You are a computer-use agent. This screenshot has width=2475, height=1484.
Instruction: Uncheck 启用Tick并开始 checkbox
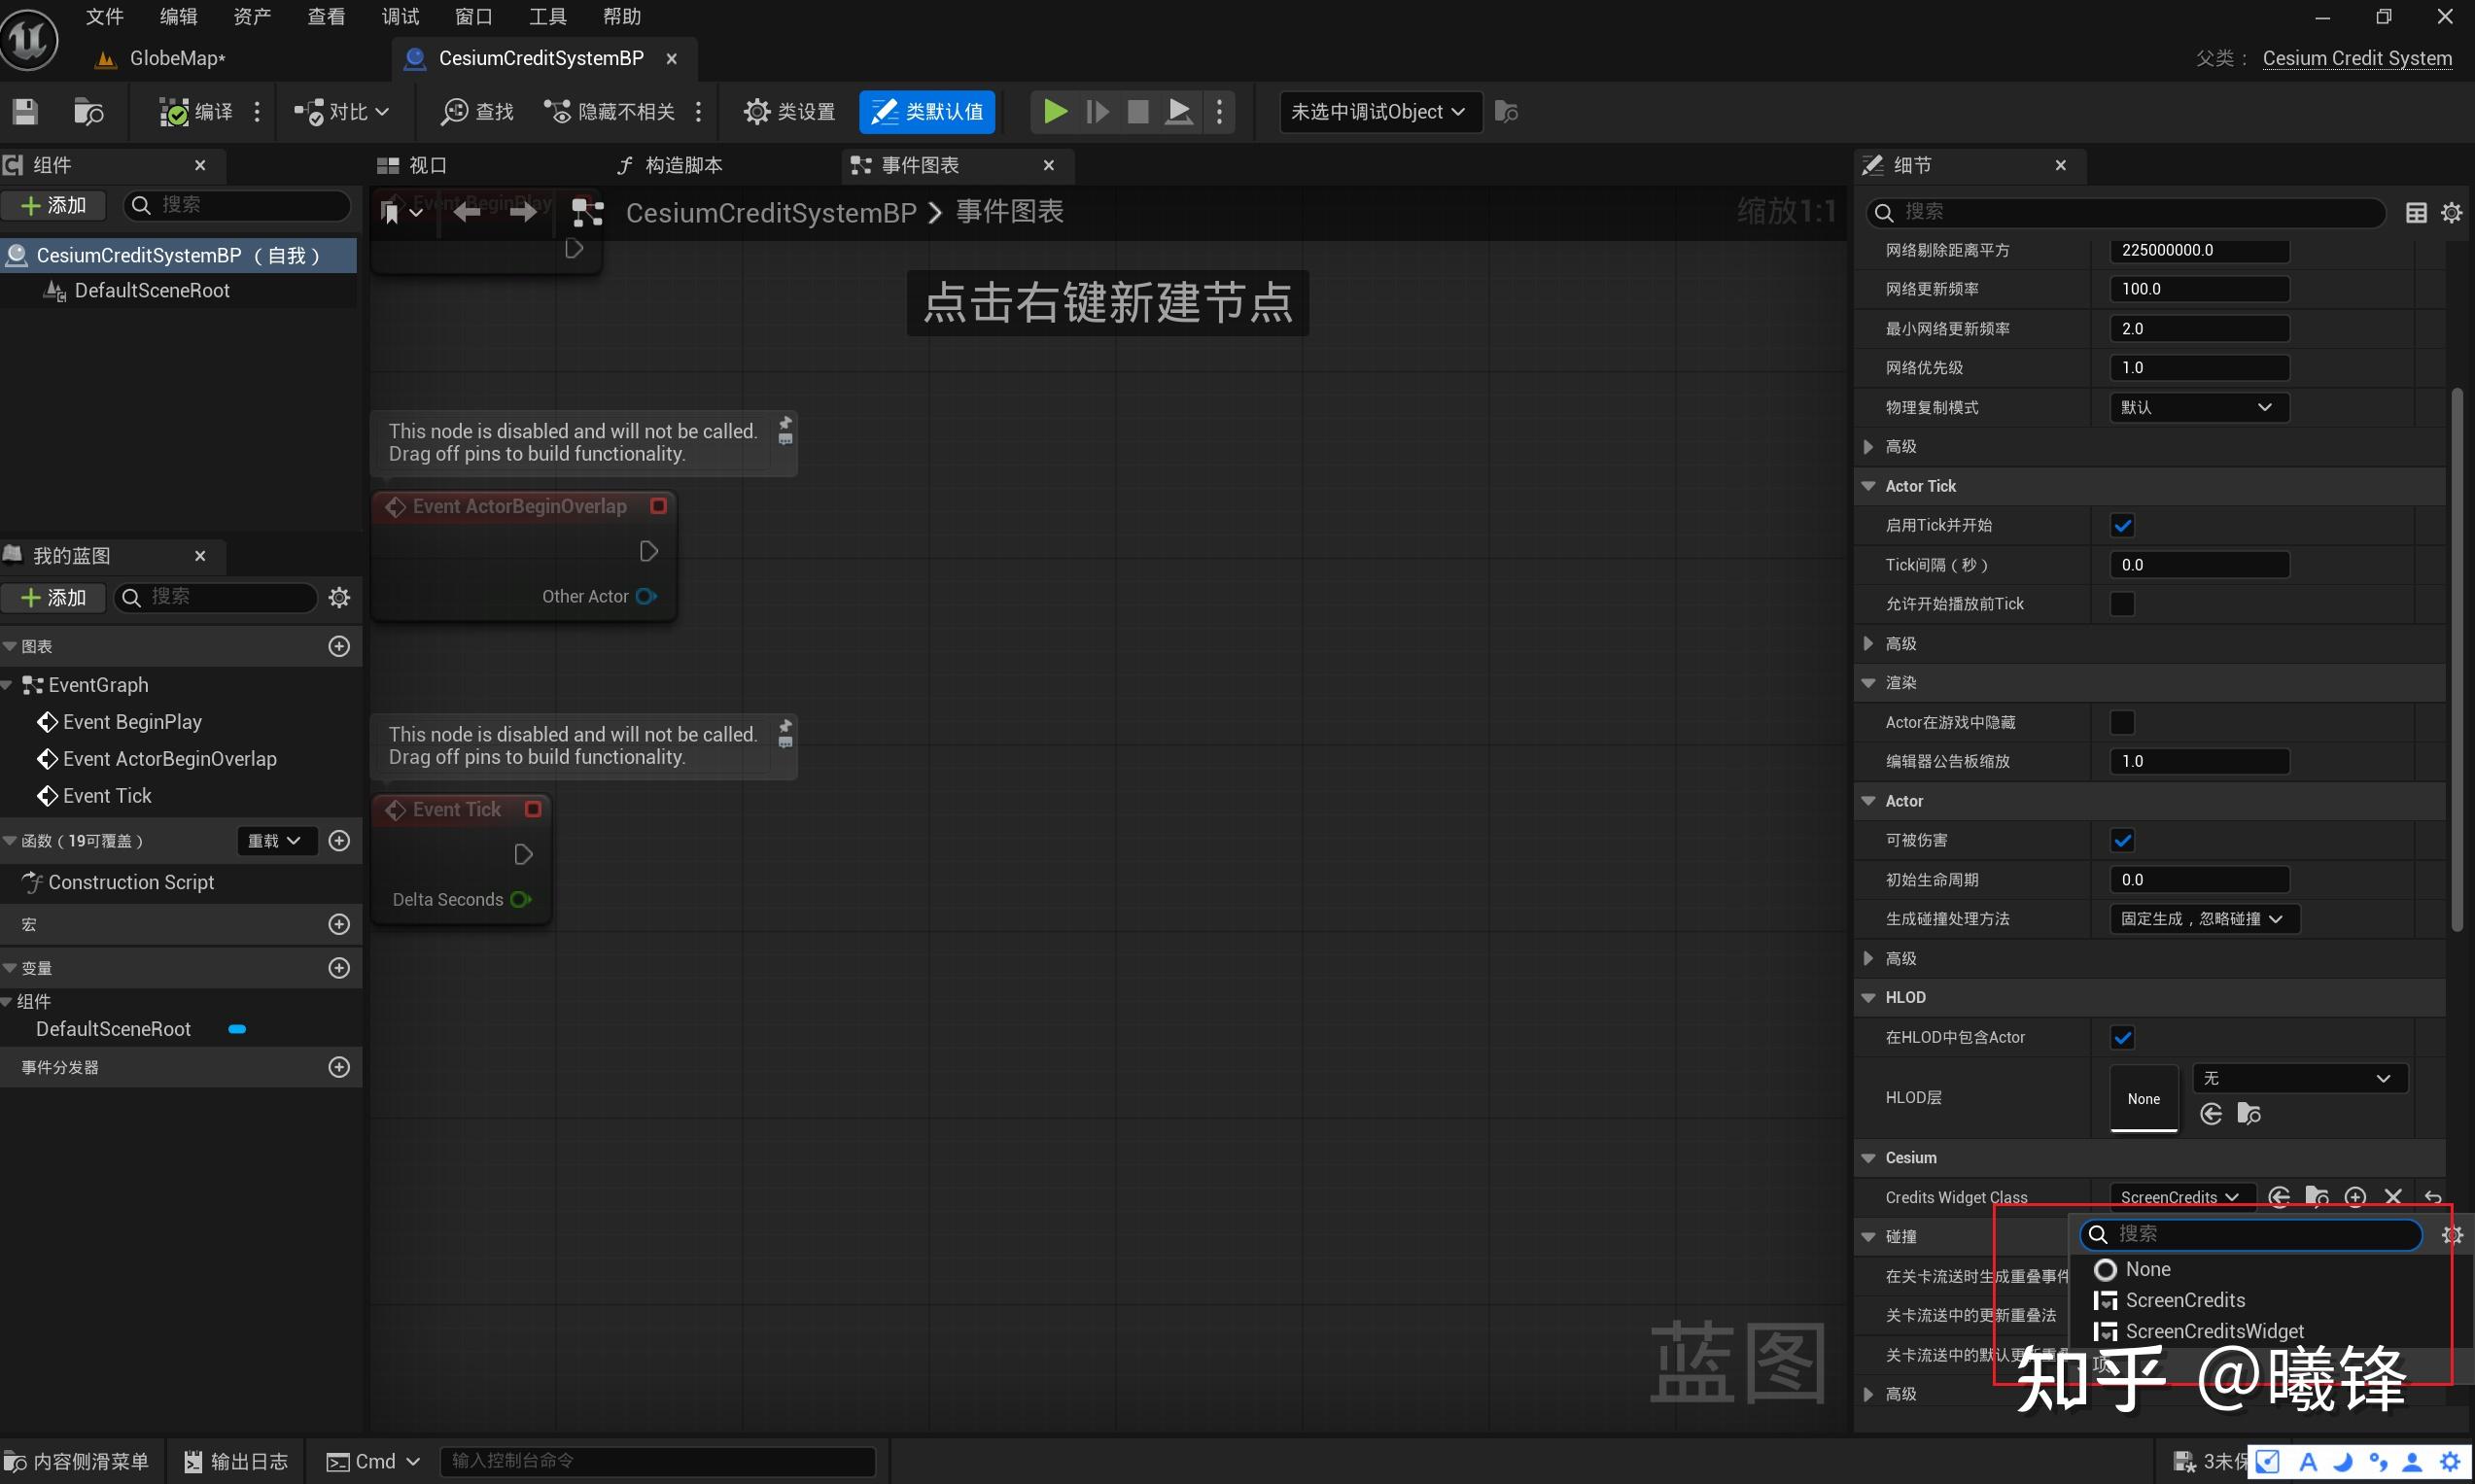pos(2123,524)
